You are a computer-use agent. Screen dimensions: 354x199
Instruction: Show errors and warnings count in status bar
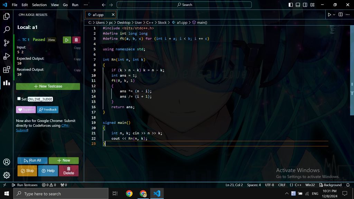pos(49,185)
